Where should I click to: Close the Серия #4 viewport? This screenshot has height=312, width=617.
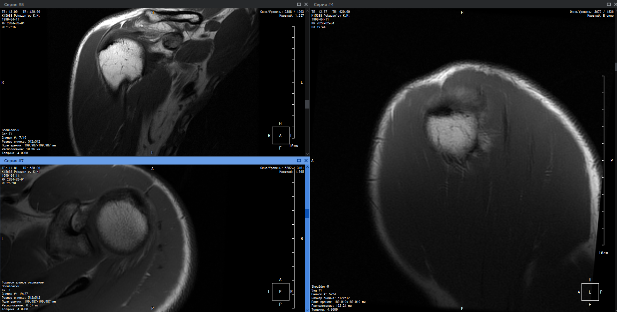coord(615,4)
